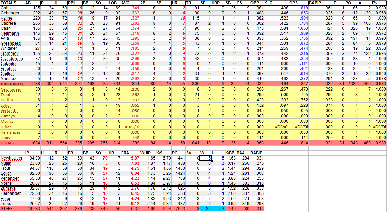
Task: Click Newhouser's name in the yellow batting rows
Action: coord(12,89)
